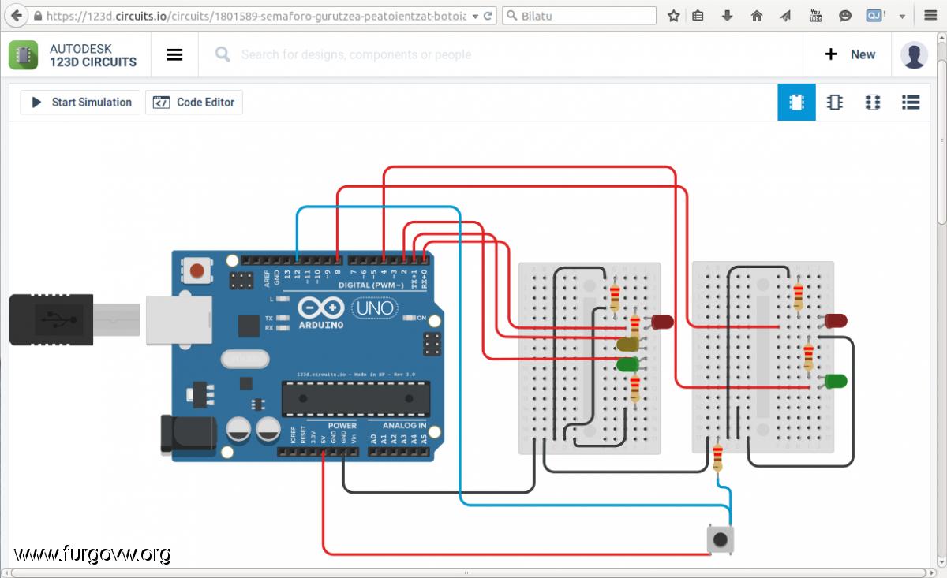947x578 pixels.
Task: Open the URL history dropdown arrow
Action: 475,16
